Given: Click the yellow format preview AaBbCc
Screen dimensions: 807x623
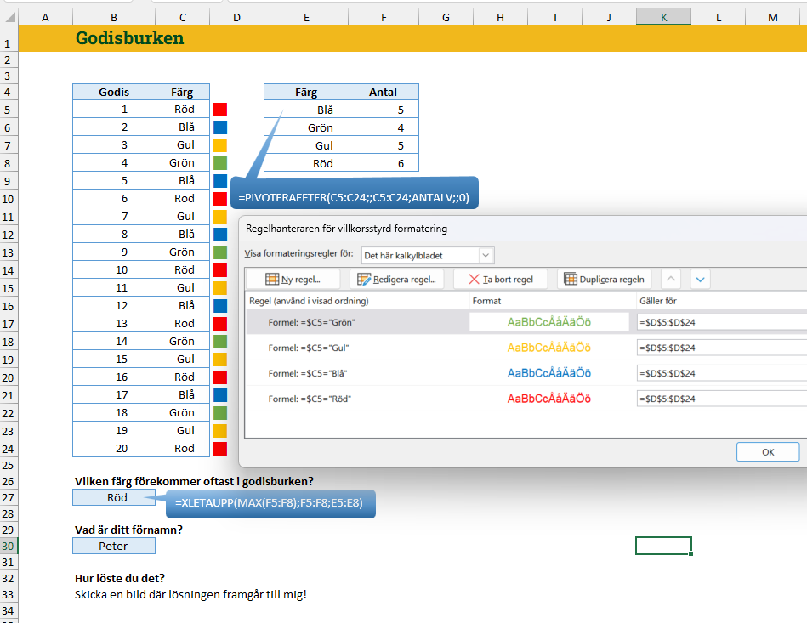Looking at the screenshot, I should point(548,348).
